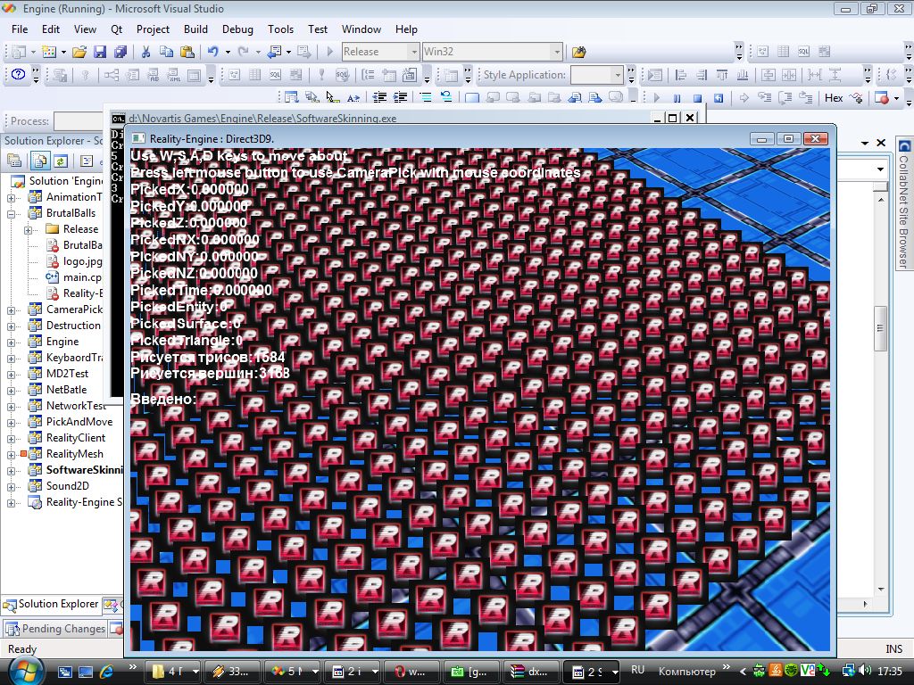Click the Save icon in the toolbar
This screenshot has height=685, width=914.
[x=99, y=52]
